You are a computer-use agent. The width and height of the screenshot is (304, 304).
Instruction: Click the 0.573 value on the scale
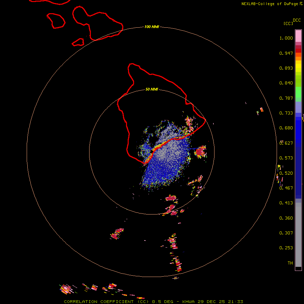(286, 158)
